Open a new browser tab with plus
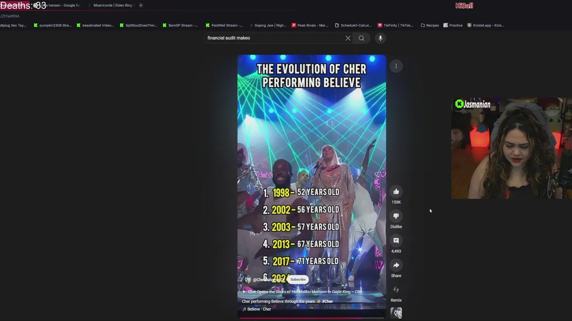Image resolution: width=572 pixels, height=321 pixels. pos(141,5)
